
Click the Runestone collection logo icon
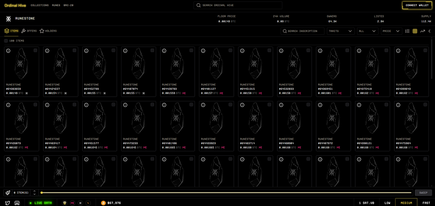(x=8, y=18)
